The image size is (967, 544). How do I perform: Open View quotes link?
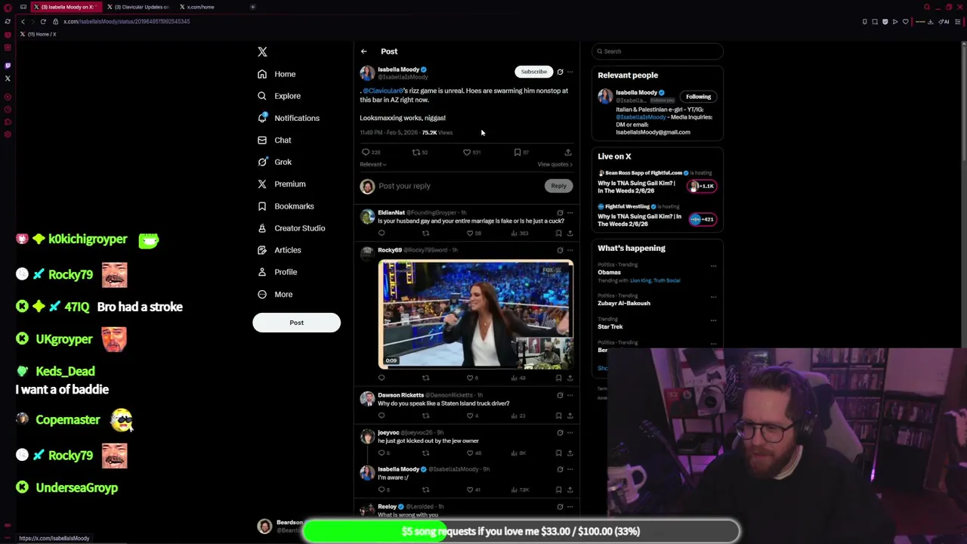click(x=555, y=164)
